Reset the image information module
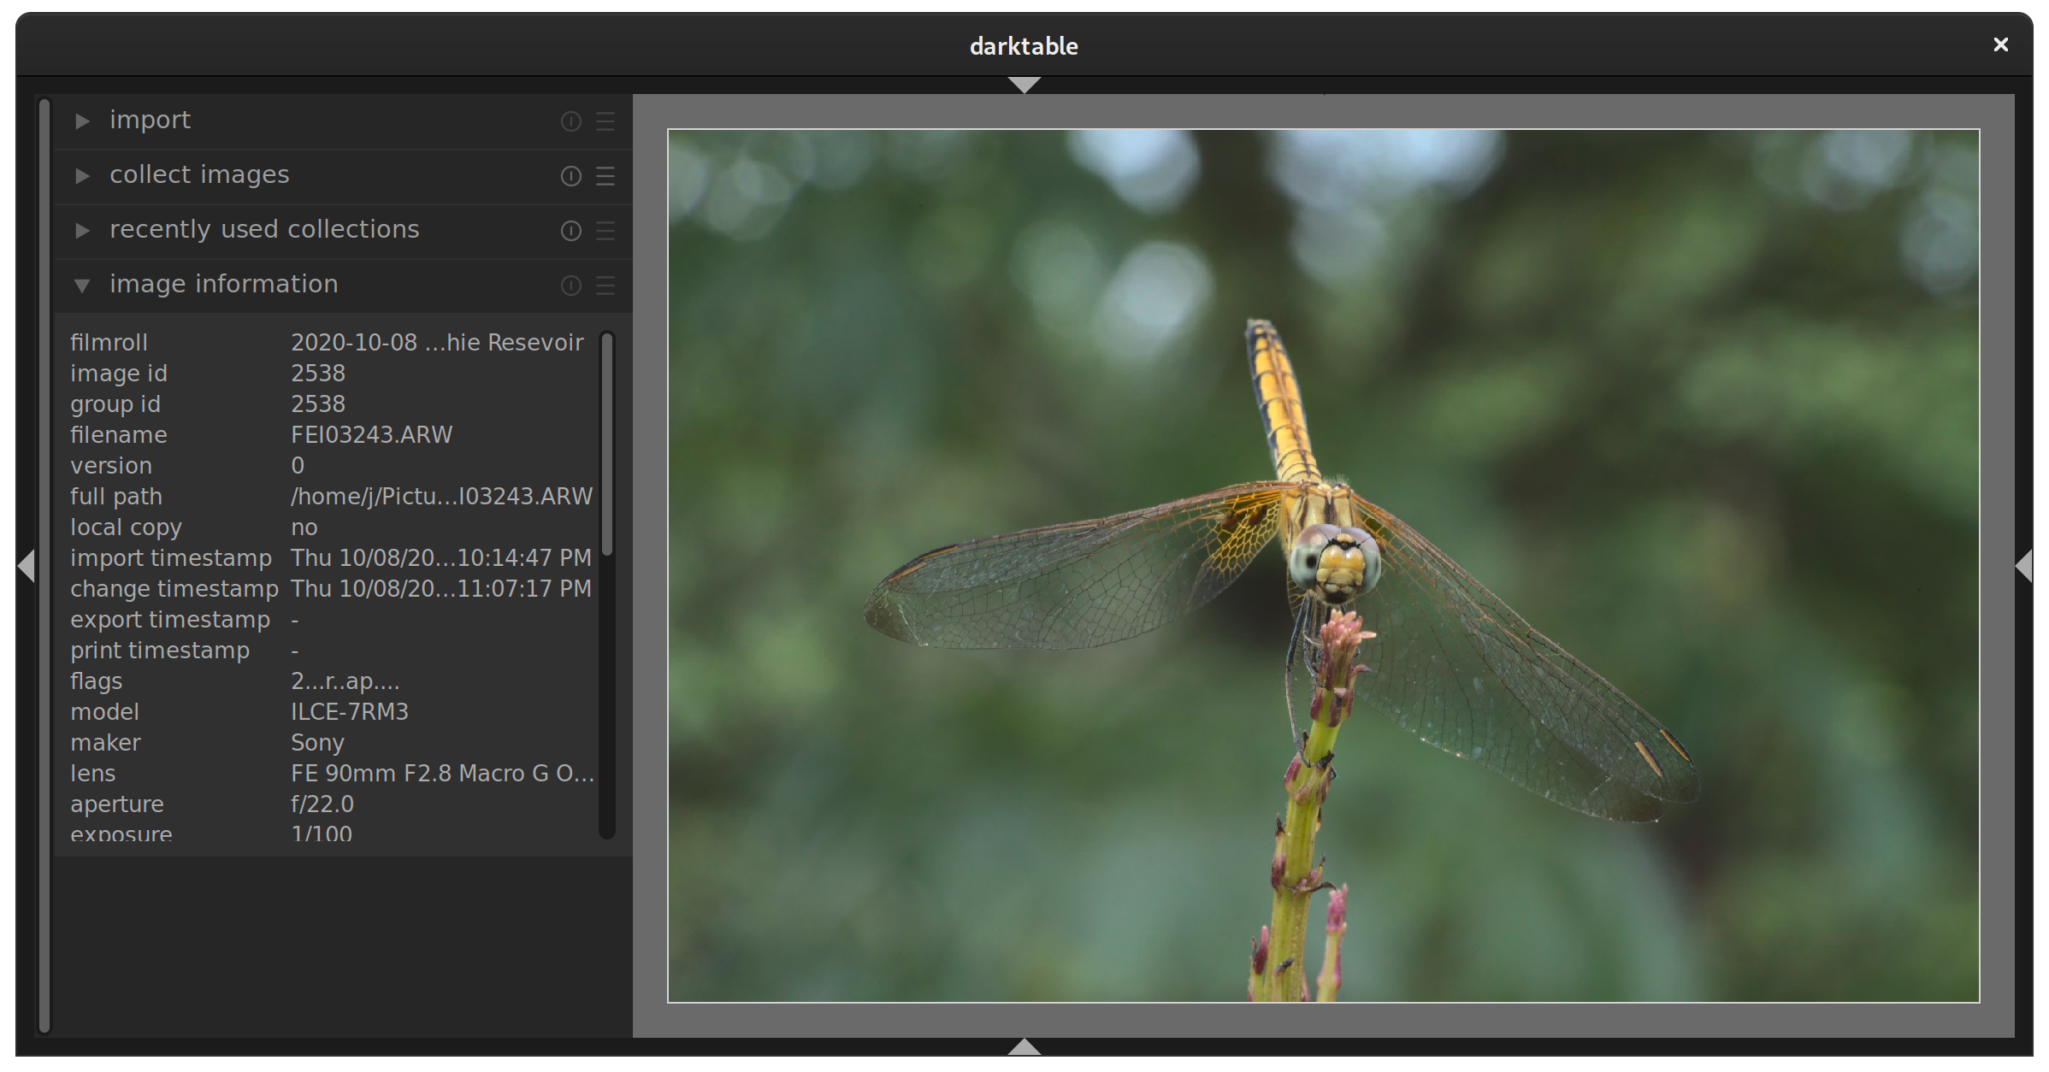This screenshot has height=1072, width=2049. (570, 286)
